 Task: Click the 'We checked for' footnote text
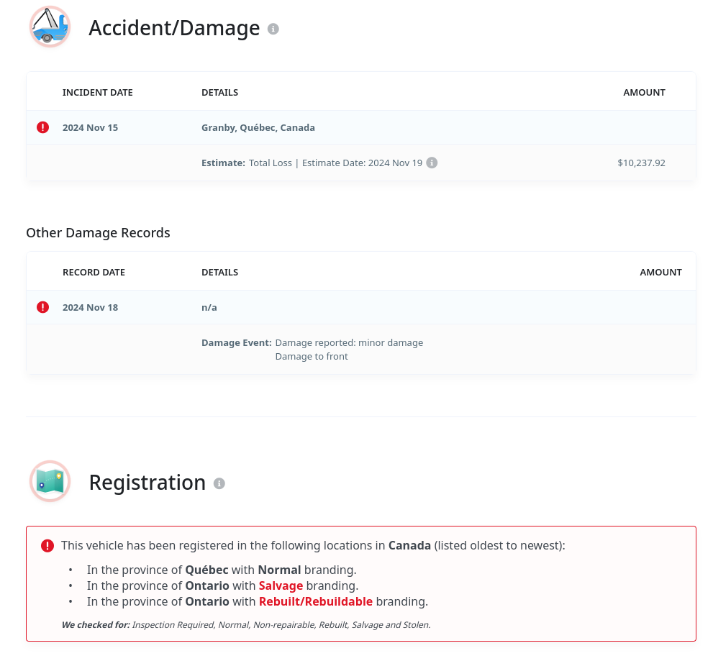[245, 625]
